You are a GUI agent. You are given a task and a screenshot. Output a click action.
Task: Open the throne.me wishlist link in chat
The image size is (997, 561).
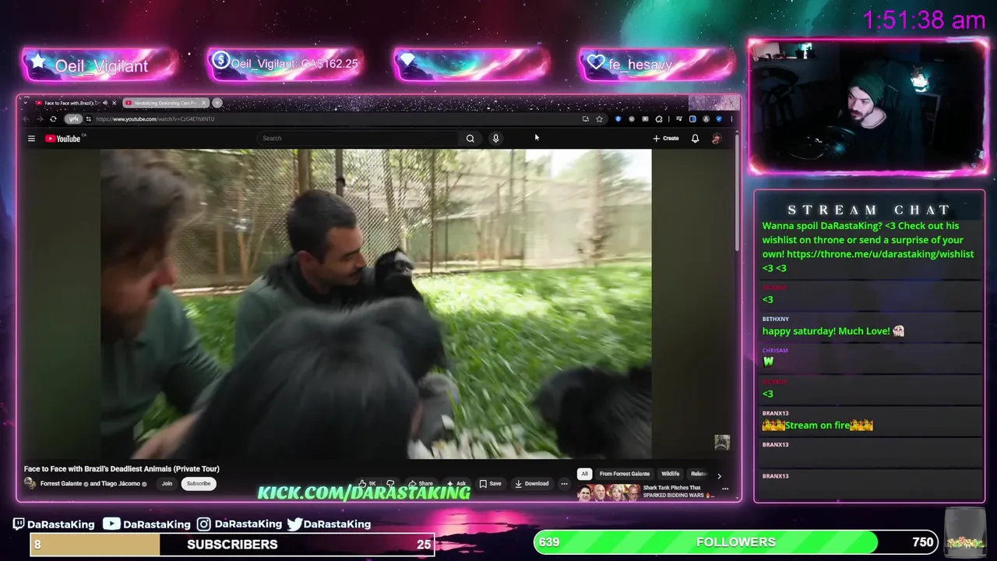coord(880,254)
